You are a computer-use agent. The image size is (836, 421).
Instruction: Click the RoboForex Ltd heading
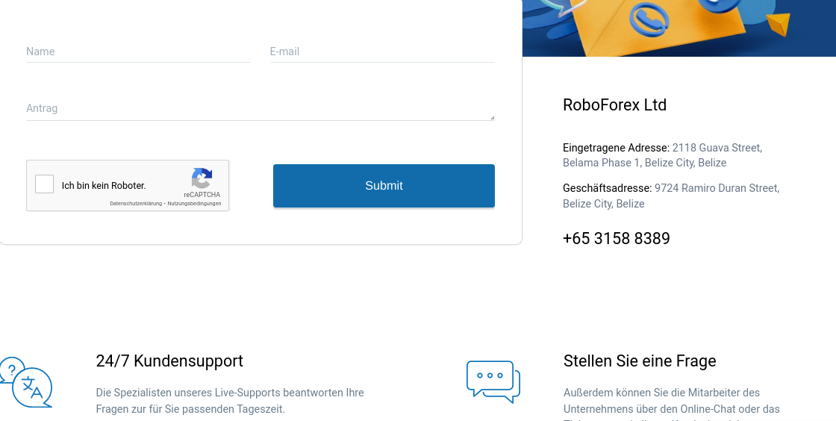click(x=614, y=105)
